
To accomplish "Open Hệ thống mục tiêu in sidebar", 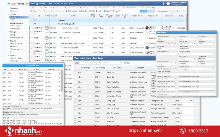I will [16, 58].
